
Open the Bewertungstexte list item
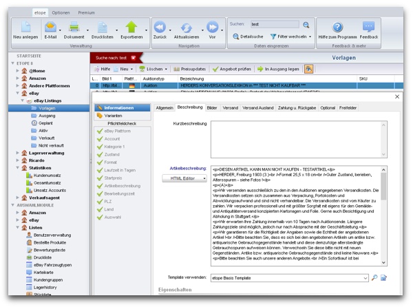click(x=46, y=250)
